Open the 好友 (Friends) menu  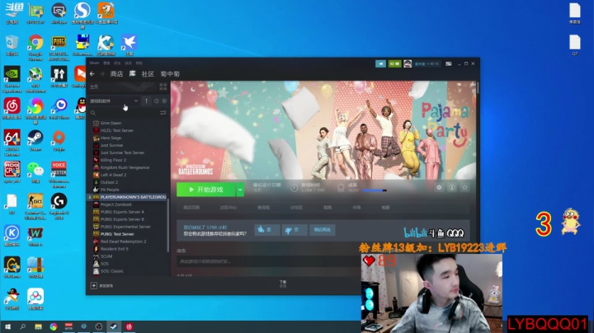point(117,63)
